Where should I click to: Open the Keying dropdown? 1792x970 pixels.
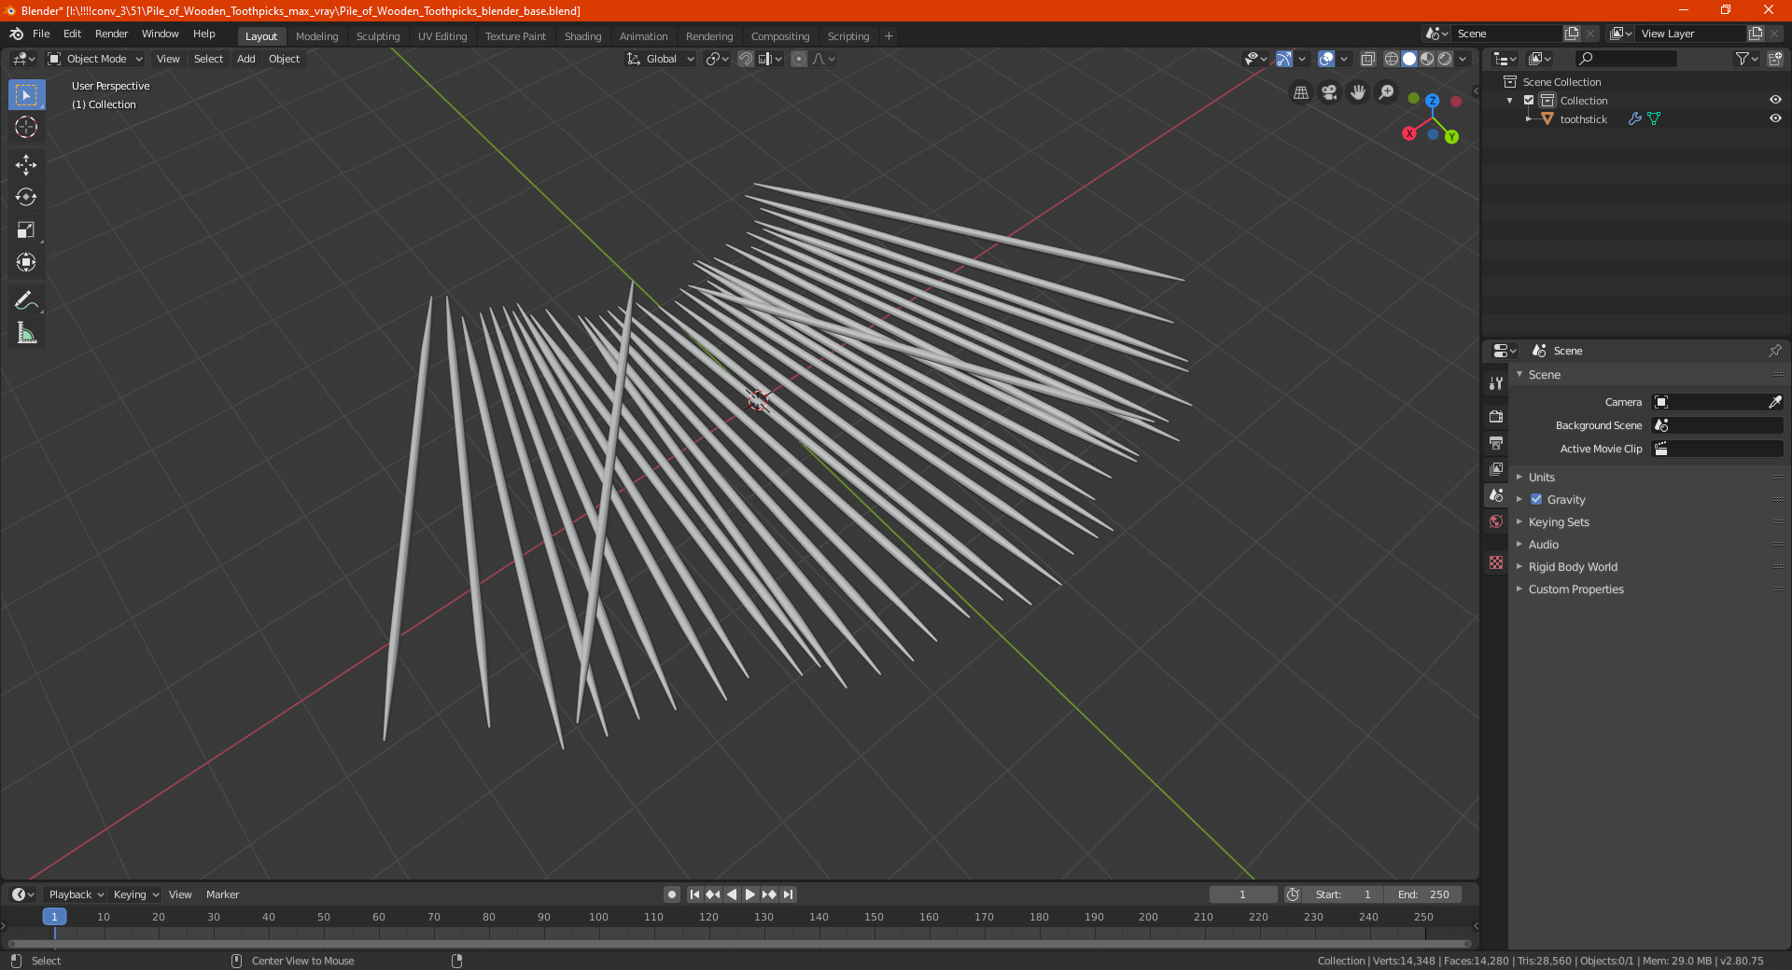(x=136, y=894)
